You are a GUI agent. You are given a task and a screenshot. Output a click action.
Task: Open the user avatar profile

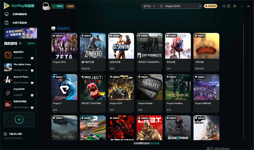46,6
